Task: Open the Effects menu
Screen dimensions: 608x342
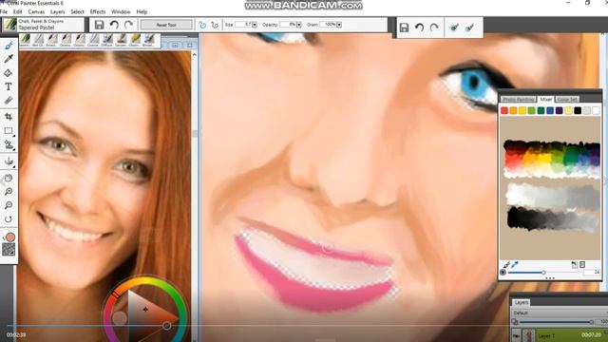Action: pyautogui.click(x=97, y=12)
